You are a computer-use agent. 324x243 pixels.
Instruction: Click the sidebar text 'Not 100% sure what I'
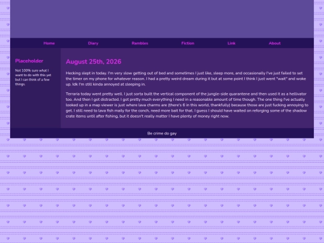[32, 70]
